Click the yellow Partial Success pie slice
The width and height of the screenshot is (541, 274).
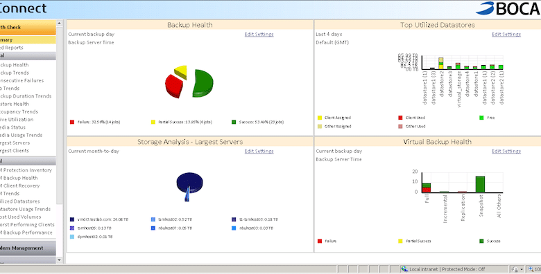[181, 71]
